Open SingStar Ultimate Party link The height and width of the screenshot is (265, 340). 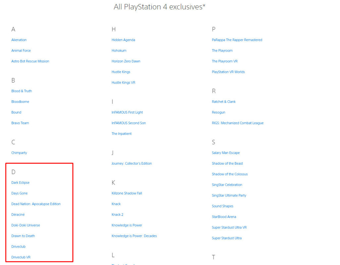(229, 195)
